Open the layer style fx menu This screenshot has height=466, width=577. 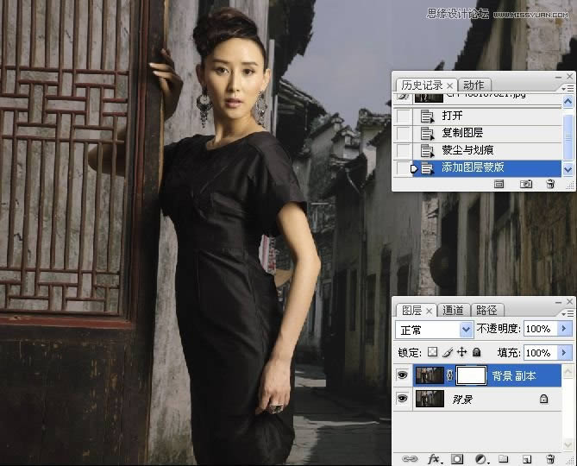(435, 458)
